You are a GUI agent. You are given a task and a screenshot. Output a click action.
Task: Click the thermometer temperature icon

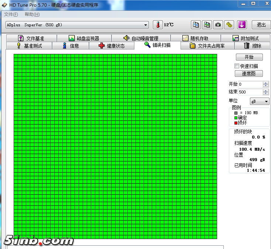[x=158, y=25]
